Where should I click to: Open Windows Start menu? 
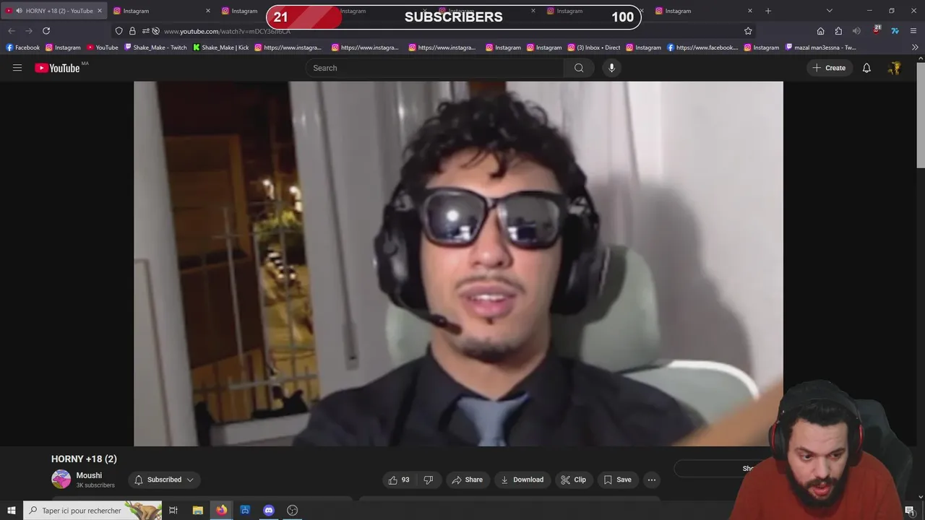coord(11,510)
